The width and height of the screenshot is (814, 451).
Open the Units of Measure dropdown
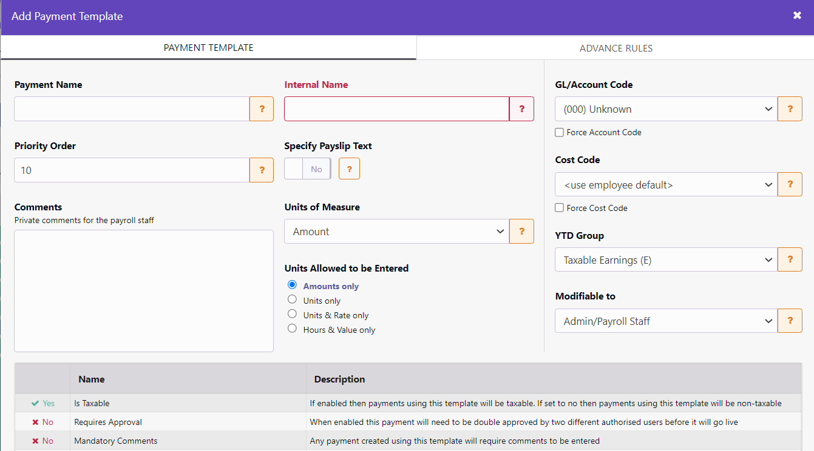pos(396,232)
